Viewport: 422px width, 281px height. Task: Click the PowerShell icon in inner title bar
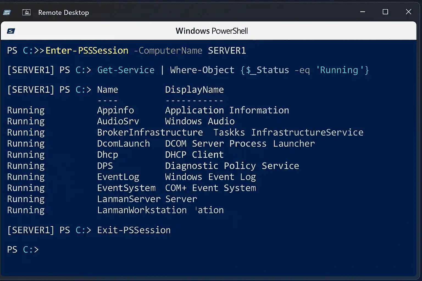[11, 31]
